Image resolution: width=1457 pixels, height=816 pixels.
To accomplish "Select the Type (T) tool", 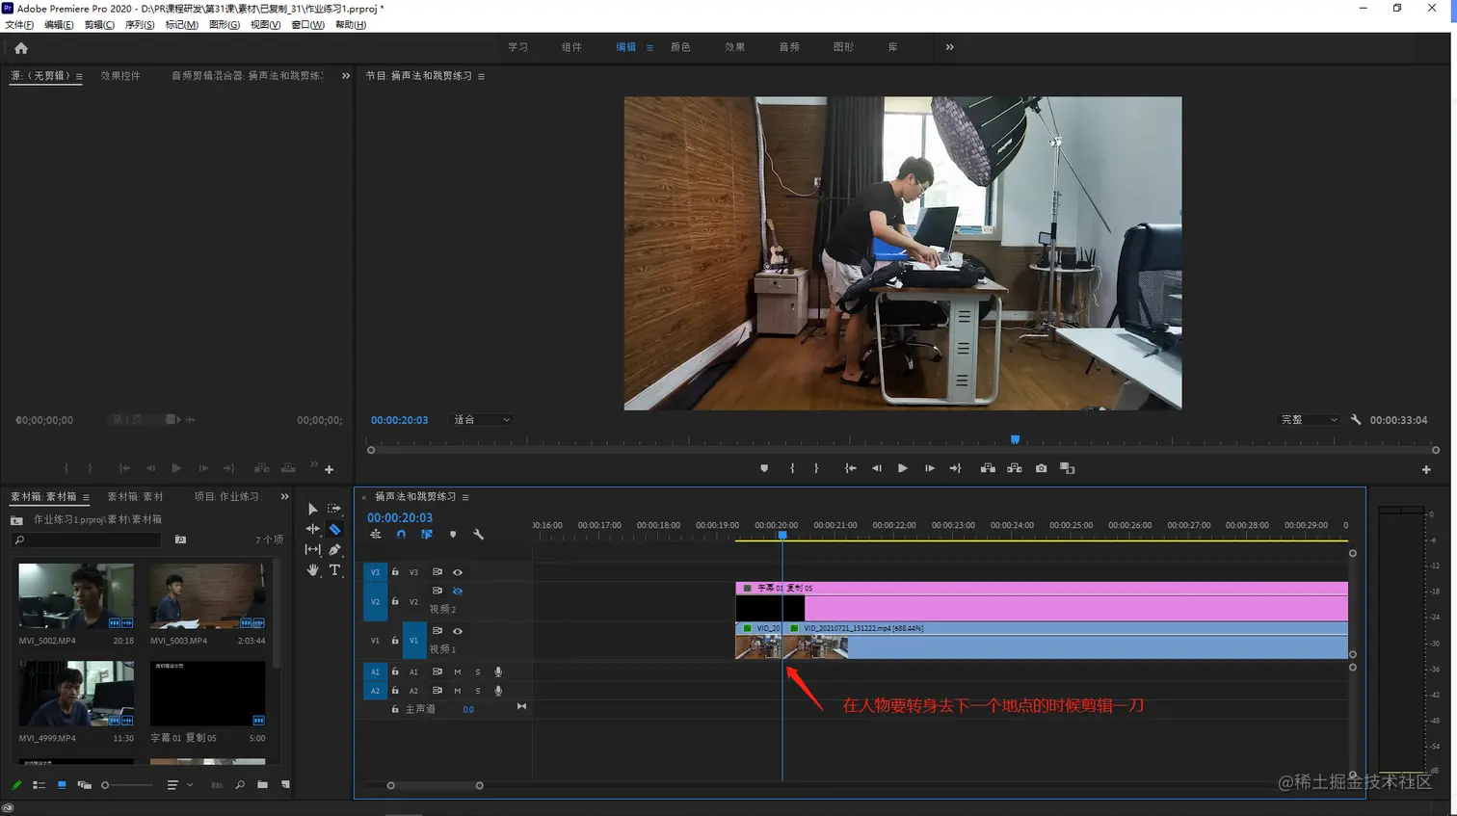I will [334, 570].
